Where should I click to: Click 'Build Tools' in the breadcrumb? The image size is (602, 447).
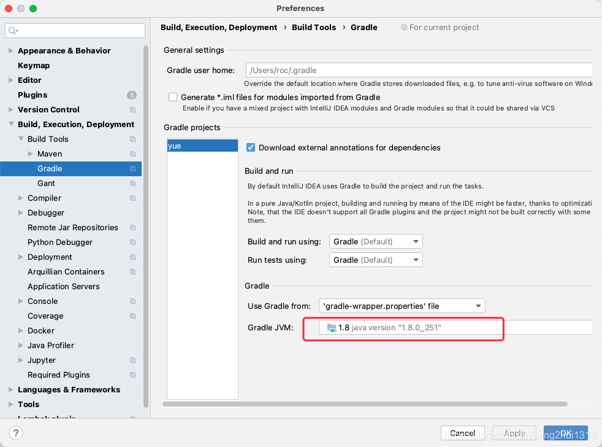pyautogui.click(x=314, y=27)
